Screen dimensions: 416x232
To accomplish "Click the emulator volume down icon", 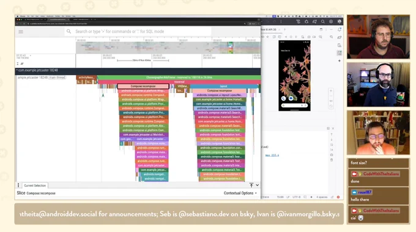I will [268, 37].
